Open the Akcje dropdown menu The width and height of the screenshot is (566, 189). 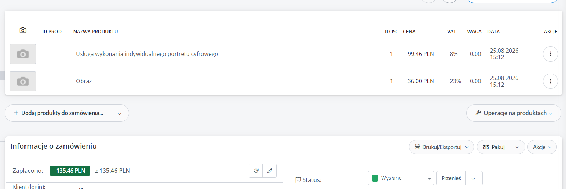pos(542,147)
